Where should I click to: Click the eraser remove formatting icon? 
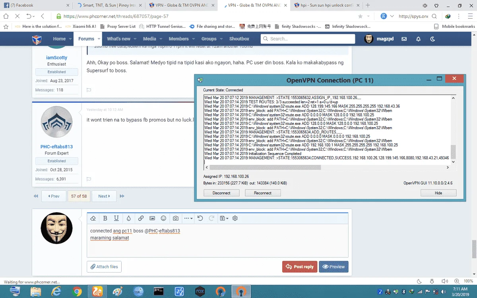point(93,218)
